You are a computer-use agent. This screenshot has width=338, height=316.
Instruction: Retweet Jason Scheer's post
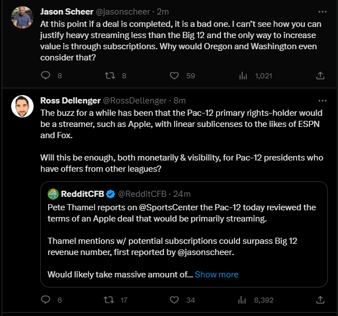click(111, 75)
